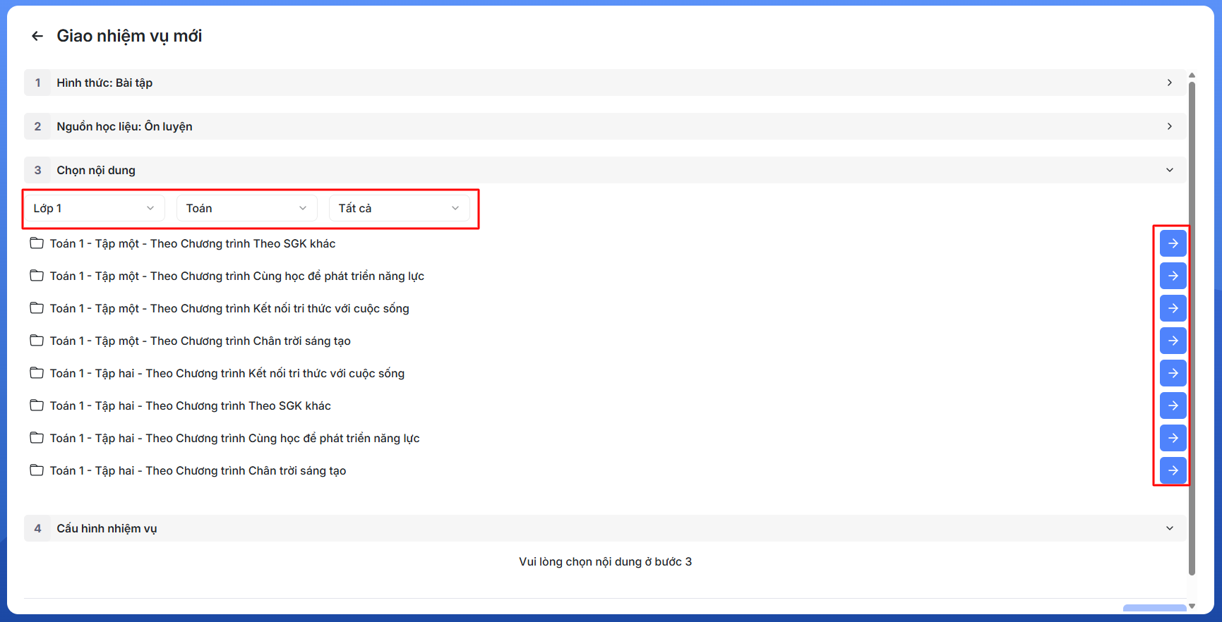Image resolution: width=1222 pixels, height=622 pixels.
Task: Collapse the Cấu hình nhiệm vụ section
Action: pyautogui.click(x=1169, y=528)
